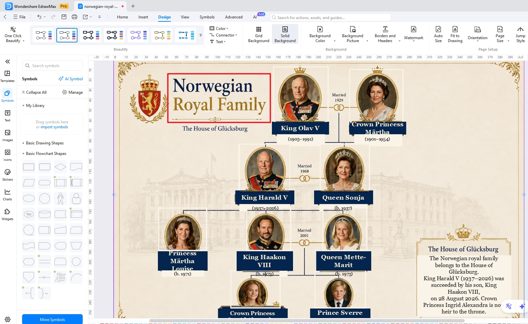
Task: Click the horizontal canvas scrollbar
Action: point(307,320)
